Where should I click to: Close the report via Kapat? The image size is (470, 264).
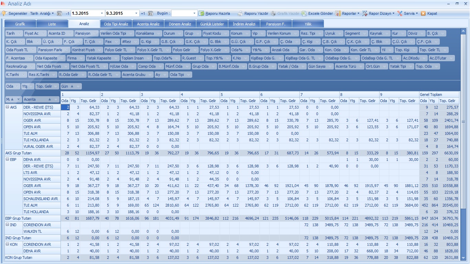click(429, 13)
